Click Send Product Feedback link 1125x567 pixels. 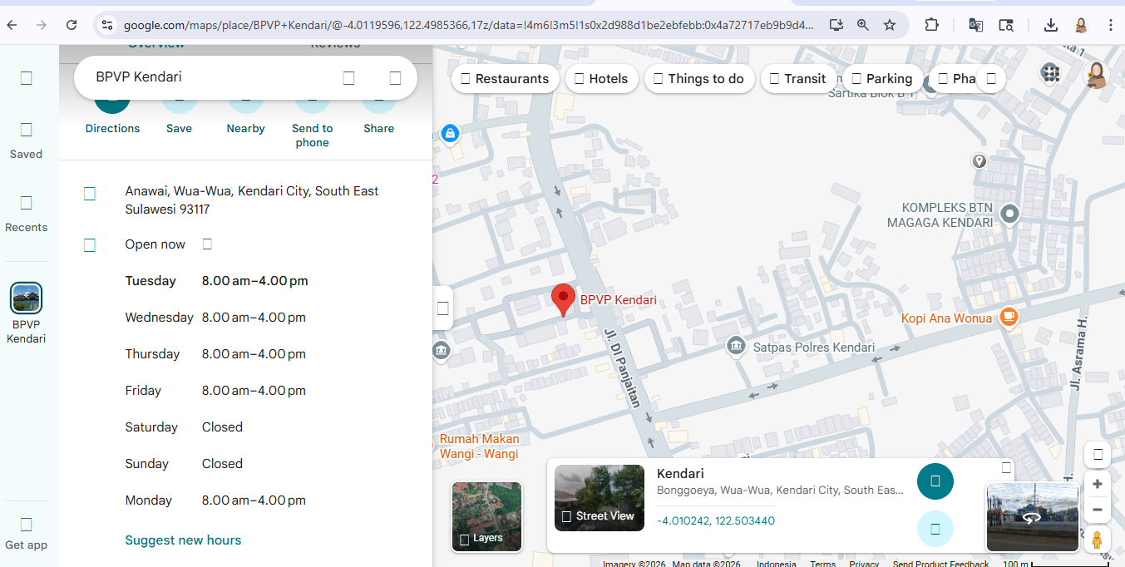pyautogui.click(x=941, y=564)
